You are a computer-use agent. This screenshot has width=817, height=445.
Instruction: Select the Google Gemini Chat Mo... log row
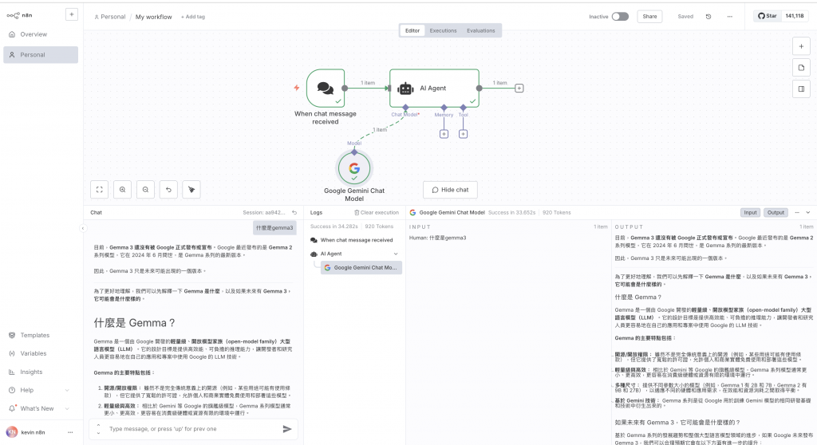[x=361, y=268]
